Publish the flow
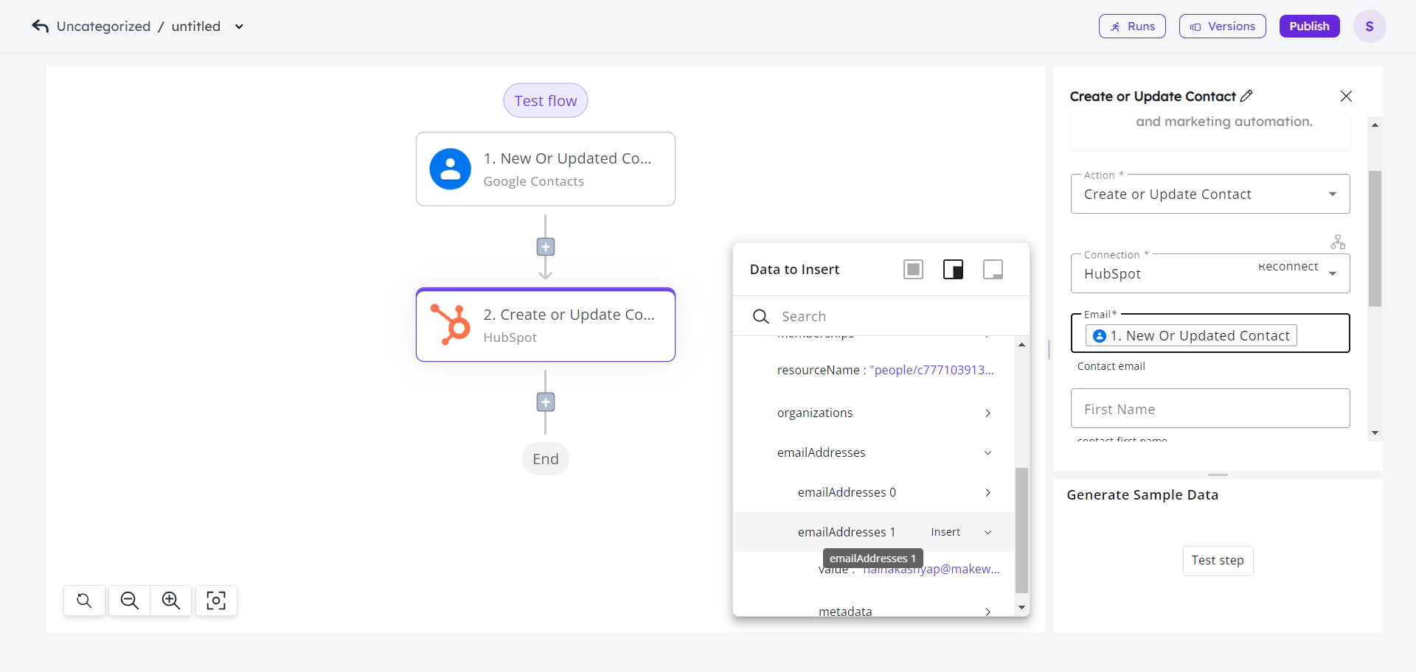Viewport: 1416px width, 672px height. (x=1309, y=27)
